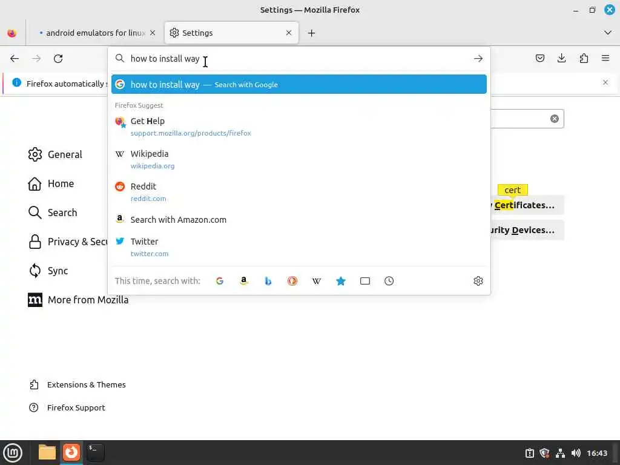The height and width of the screenshot is (465, 620).
Task: Select the Settings tab
Action: coord(231,33)
